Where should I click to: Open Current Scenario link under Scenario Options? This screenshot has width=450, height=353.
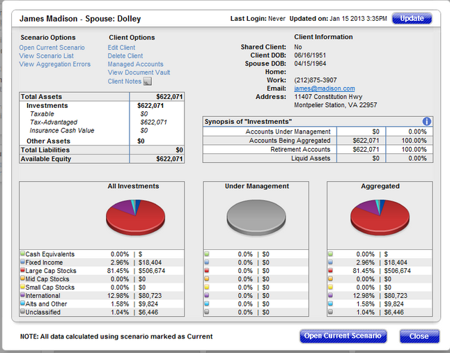(52, 47)
